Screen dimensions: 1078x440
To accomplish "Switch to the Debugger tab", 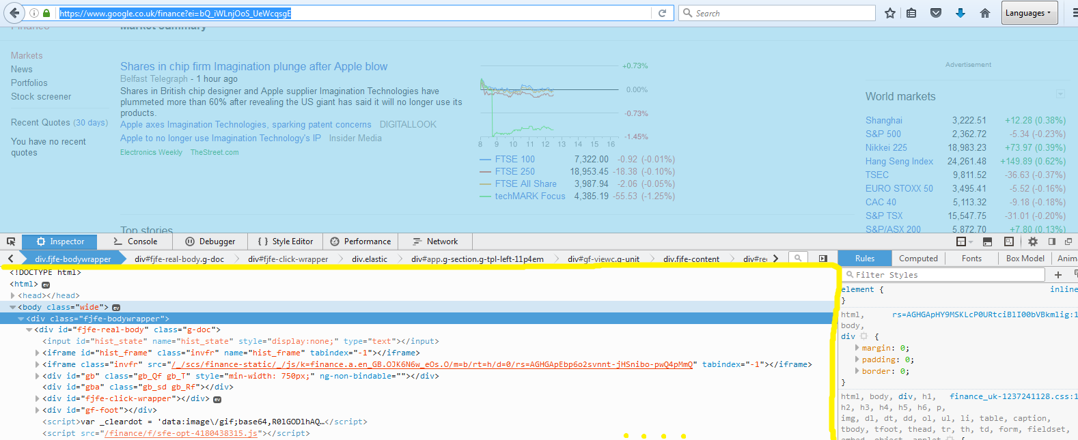I will click(x=210, y=241).
